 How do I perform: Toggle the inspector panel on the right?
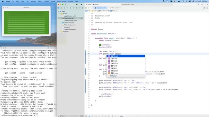pyautogui.click(x=207, y=5)
